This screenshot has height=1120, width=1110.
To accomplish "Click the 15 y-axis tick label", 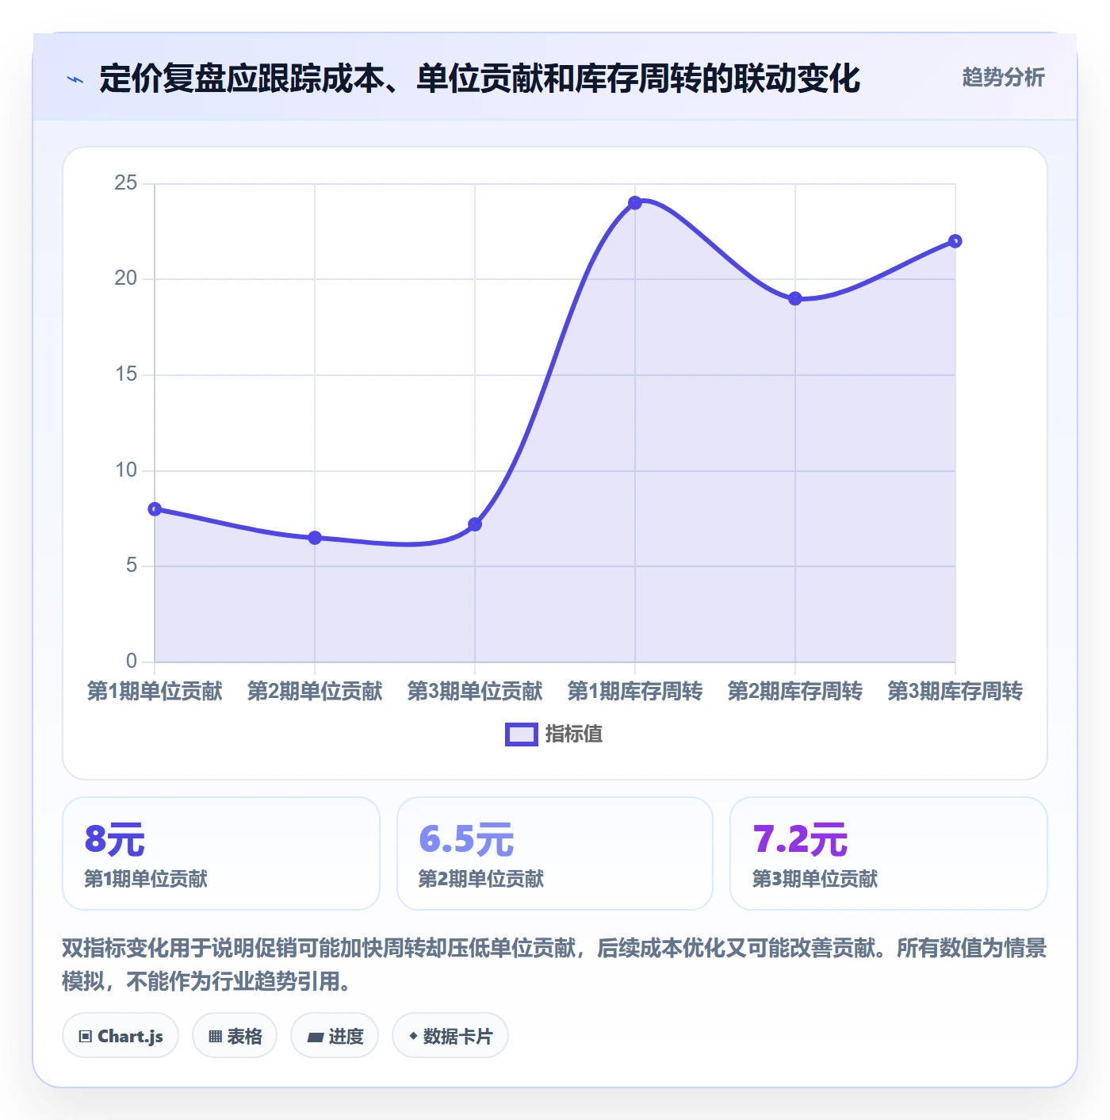I will (x=126, y=374).
